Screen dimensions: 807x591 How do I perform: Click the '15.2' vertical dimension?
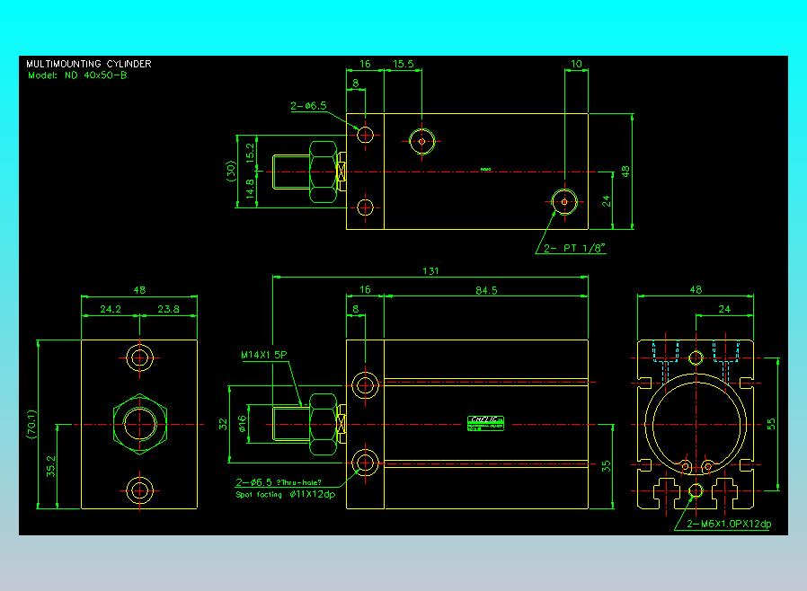click(x=250, y=153)
